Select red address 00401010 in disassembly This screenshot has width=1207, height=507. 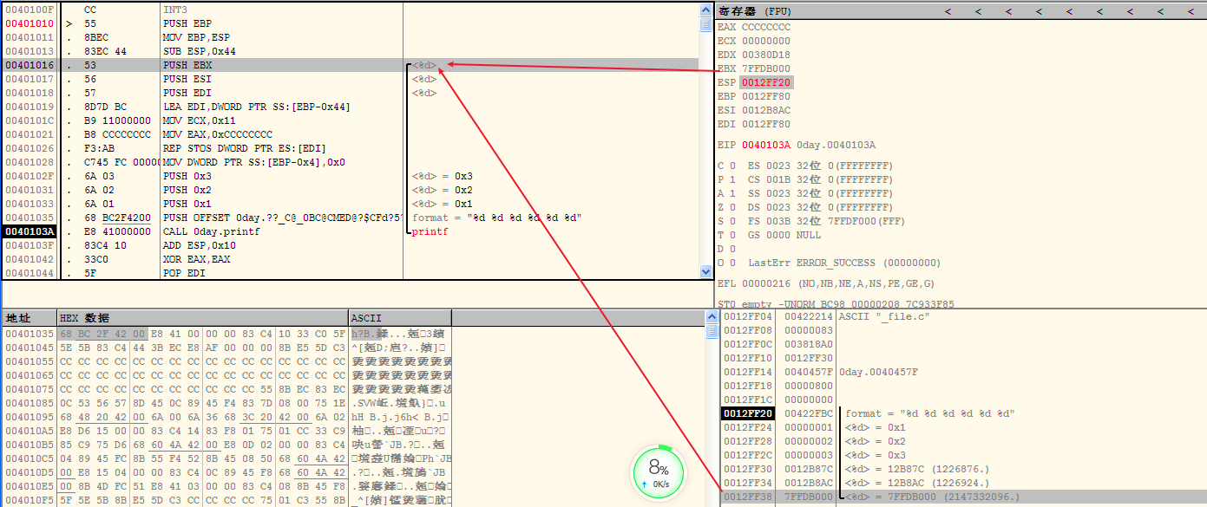[x=30, y=23]
